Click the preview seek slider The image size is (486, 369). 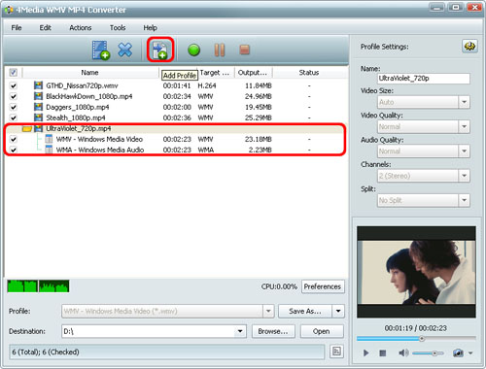pos(416,339)
